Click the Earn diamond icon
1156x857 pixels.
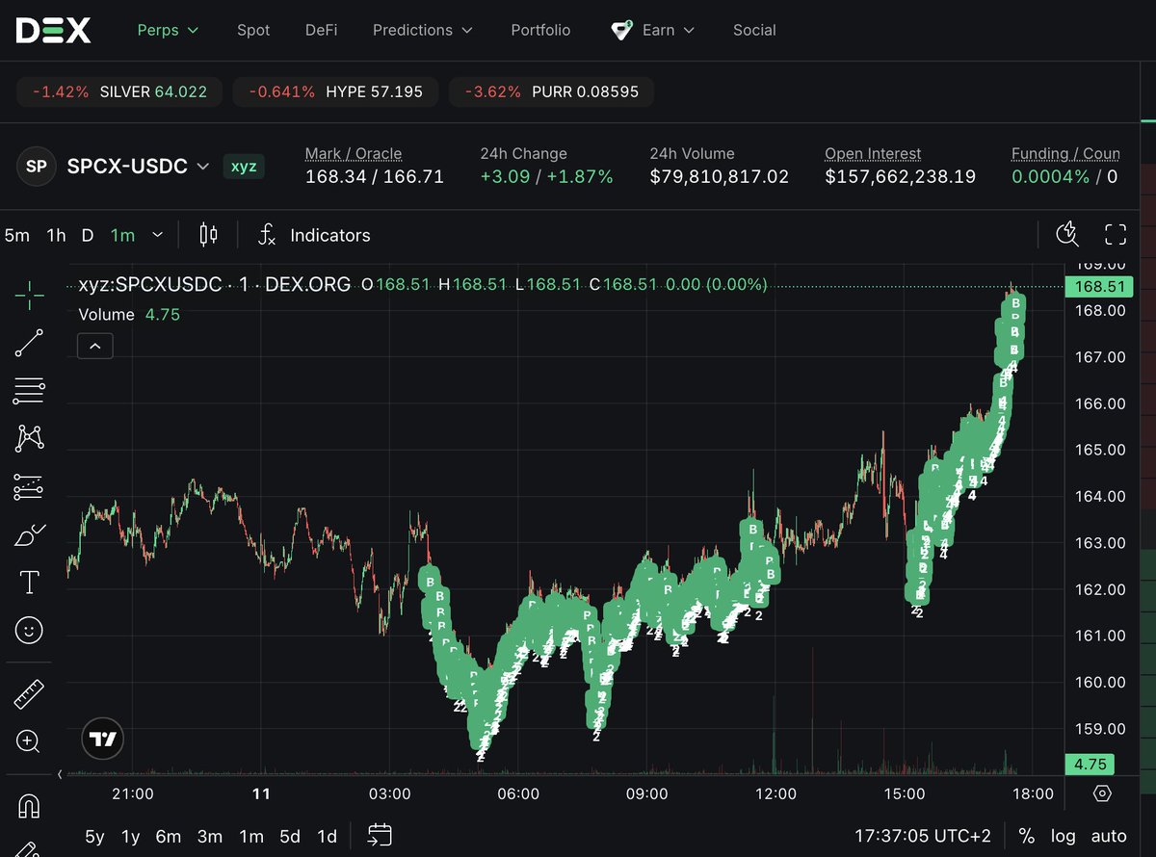click(621, 30)
